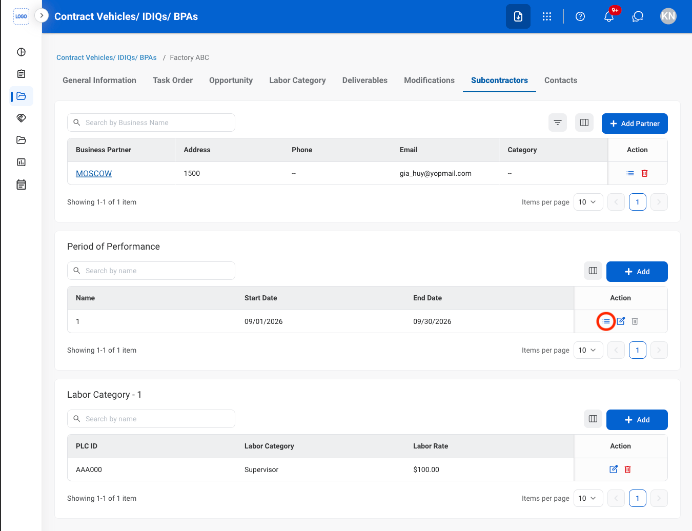Open the apps grid menu

click(547, 16)
